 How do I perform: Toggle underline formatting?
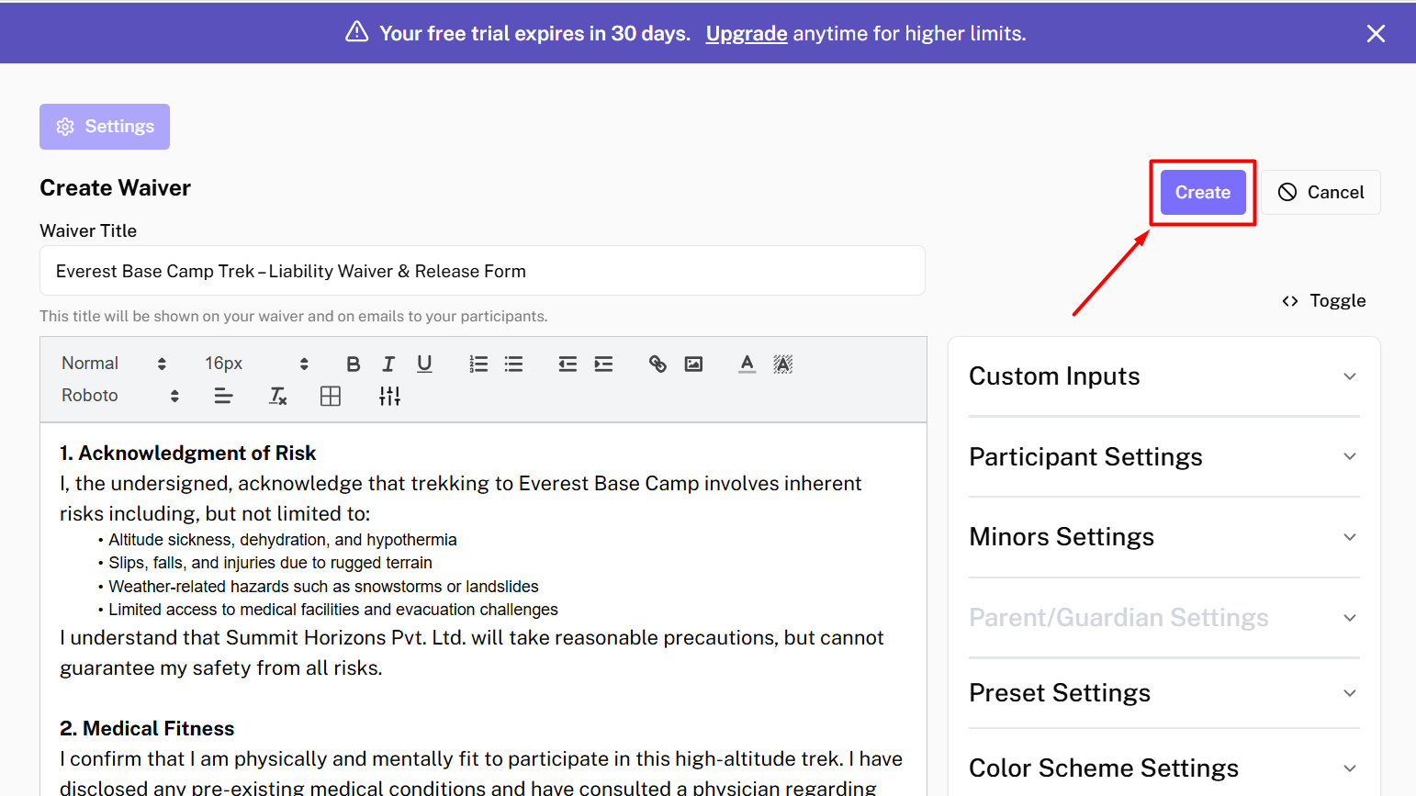[x=424, y=364]
